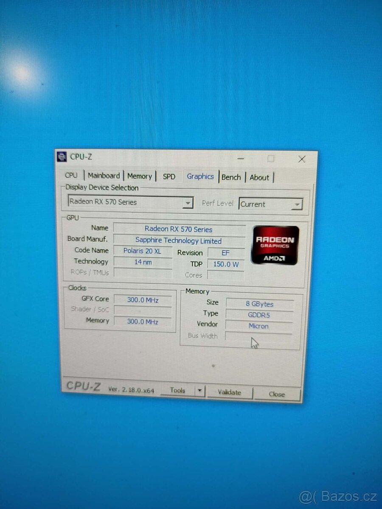Select the About tab
This screenshot has height=509, width=382.
(x=259, y=177)
